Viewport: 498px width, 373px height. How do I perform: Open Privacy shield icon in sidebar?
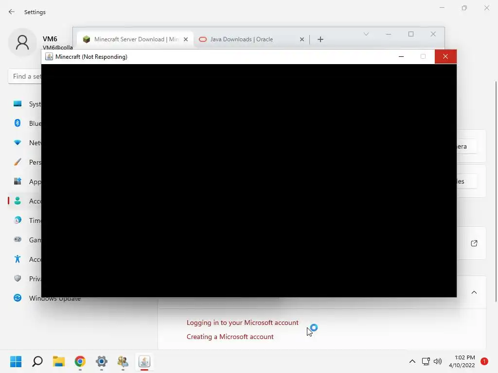[18, 278]
